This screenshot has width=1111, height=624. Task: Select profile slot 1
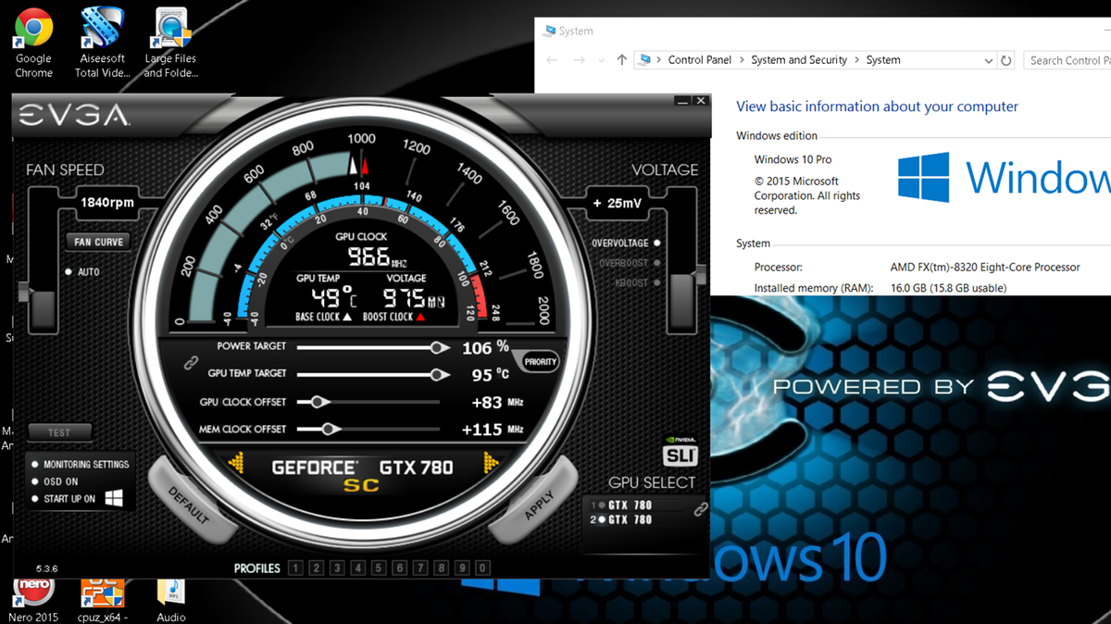(x=295, y=568)
